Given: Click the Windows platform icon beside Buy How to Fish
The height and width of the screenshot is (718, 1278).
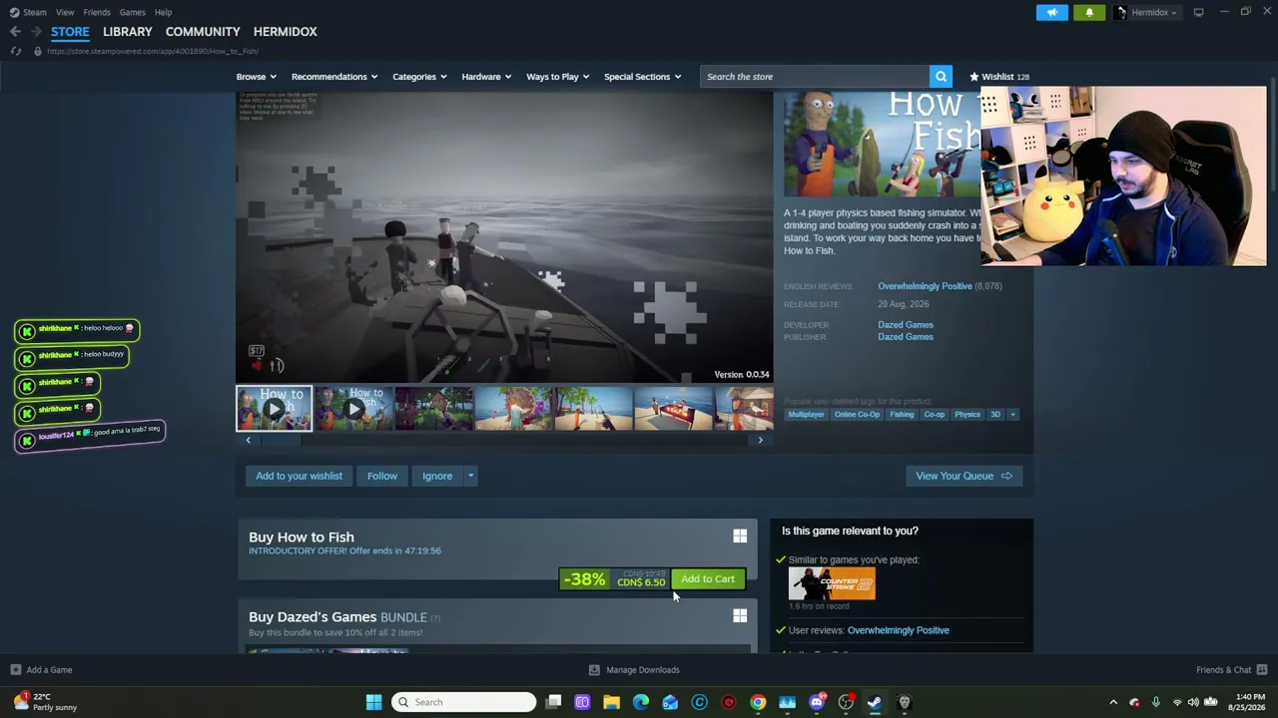Looking at the screenshot, I should click(x=740, y=537).
